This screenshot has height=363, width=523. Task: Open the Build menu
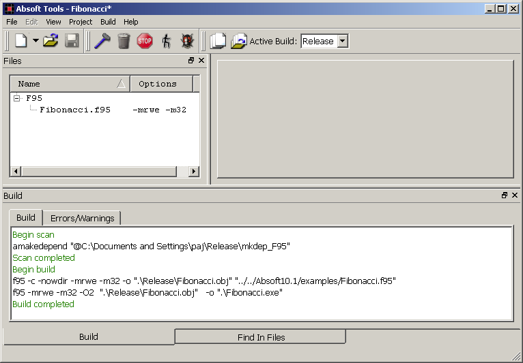[x=108, y=22]
